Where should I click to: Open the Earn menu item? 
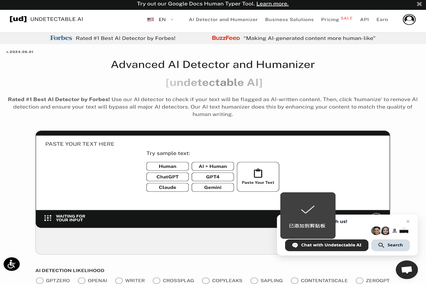pos(382,19)
